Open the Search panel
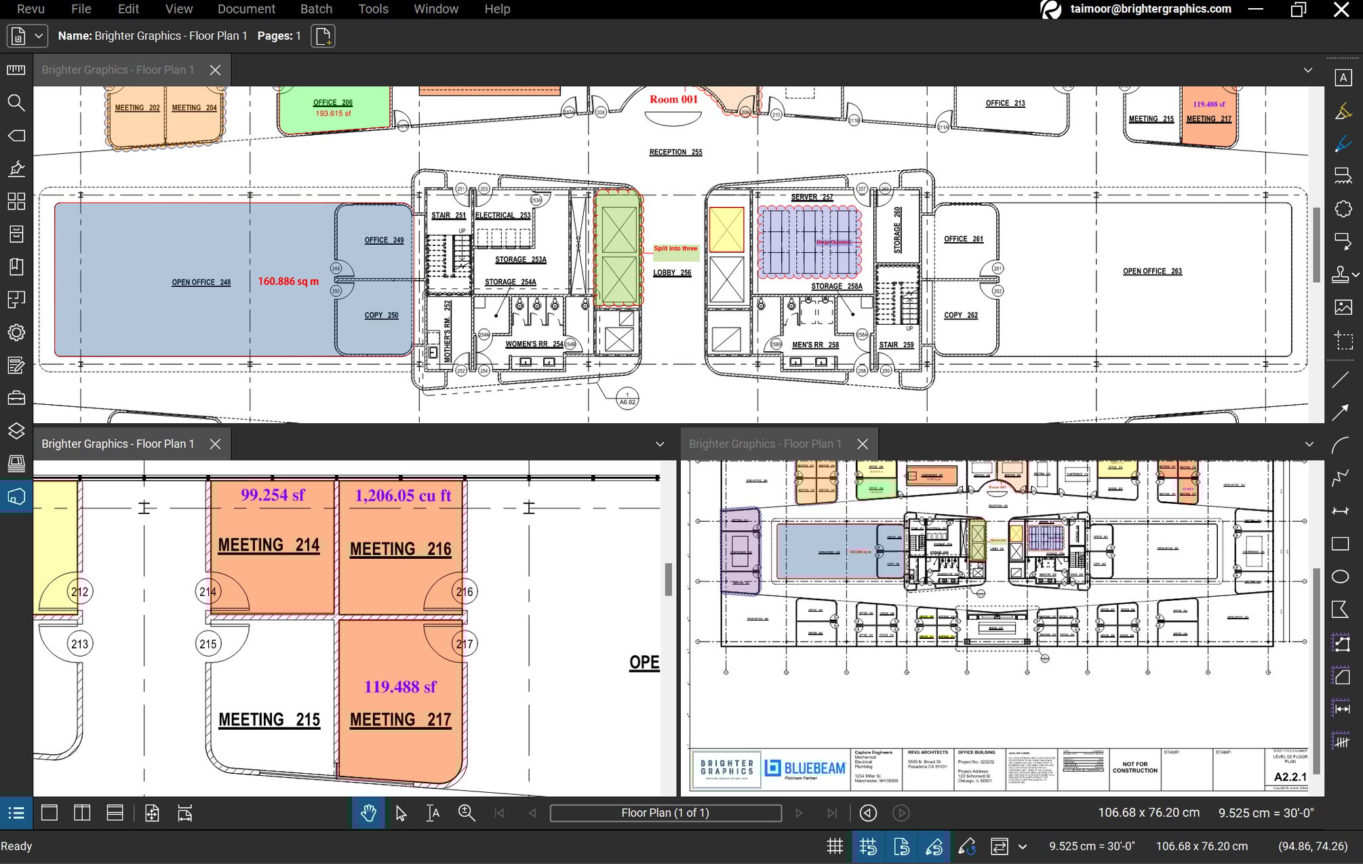 click(x=16, y=103)
